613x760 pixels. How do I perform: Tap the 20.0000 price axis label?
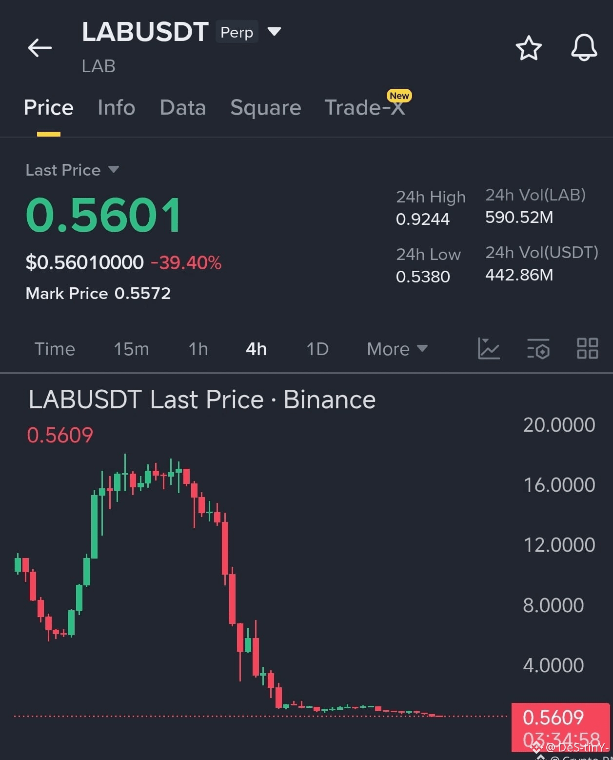tap(559, 425)
